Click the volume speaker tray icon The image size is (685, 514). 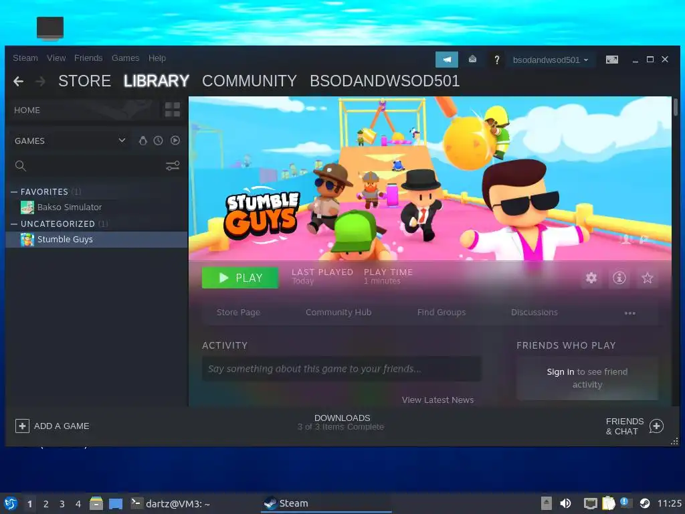[565, 503]
